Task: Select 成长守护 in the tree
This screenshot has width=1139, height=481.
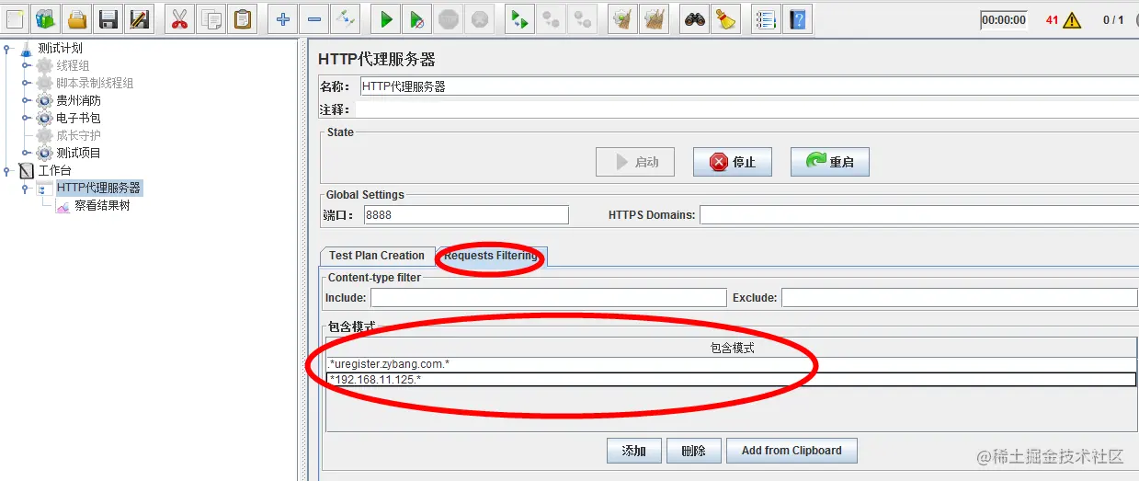Action: [x=78, y=135]
